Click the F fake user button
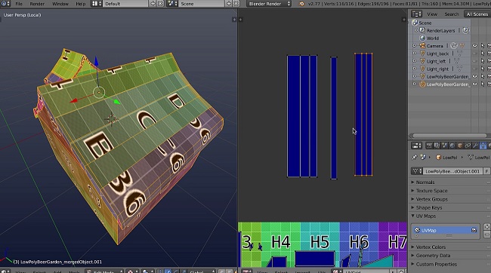This screenshot has width=491, height=273. click(x=486, y=171)
